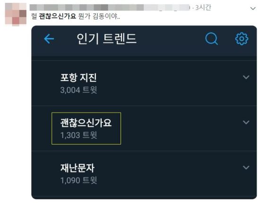The width and height of the screenshot is (260, 203).
Task: Expand chevron for 재난문자 trend
Action: click(x=246, y=167)
